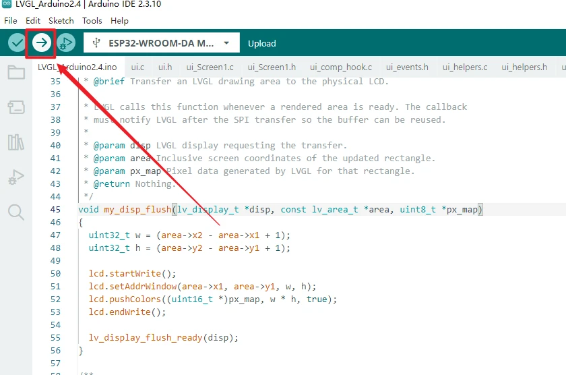Viewport: 566px width, 375px height.
Task: Click 'uint32_t h' declaration on line 48
Action: [115, 248]
